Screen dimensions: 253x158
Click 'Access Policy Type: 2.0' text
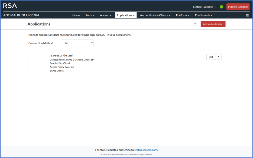(62, 67)
